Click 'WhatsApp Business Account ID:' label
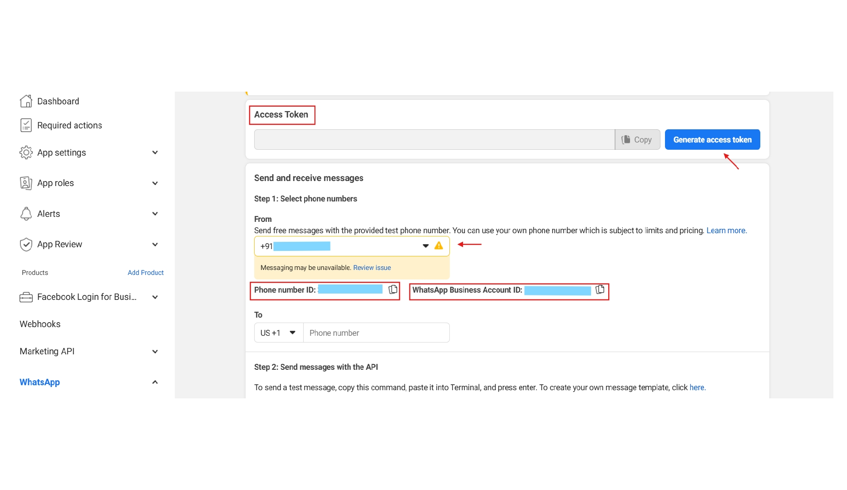 (x=467, y=290)
